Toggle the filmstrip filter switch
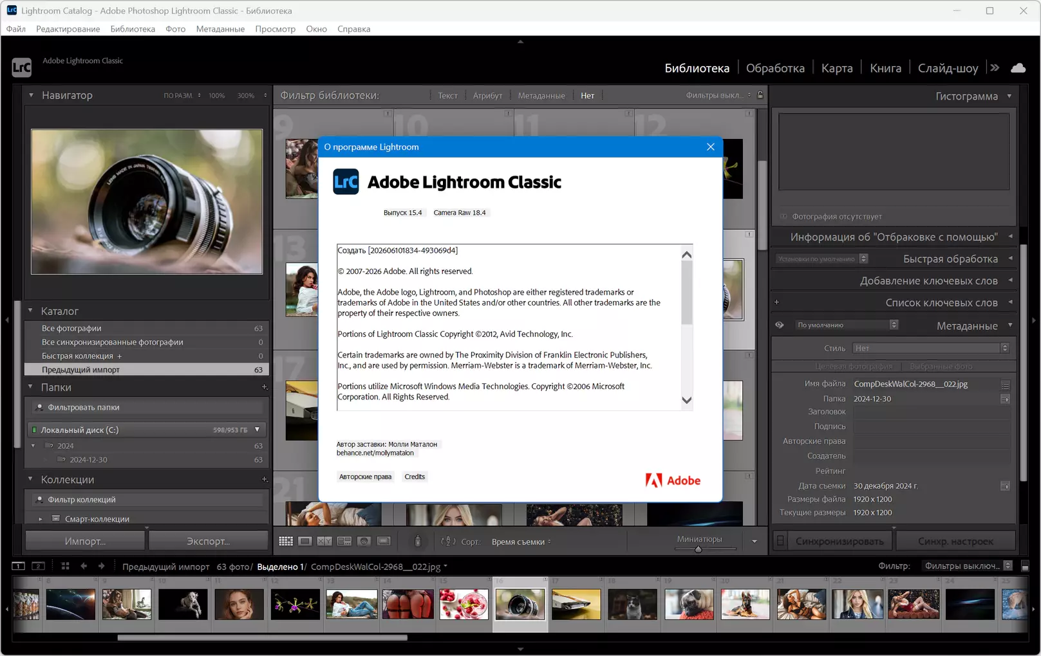1041x656 pixels. [1025, 567]
